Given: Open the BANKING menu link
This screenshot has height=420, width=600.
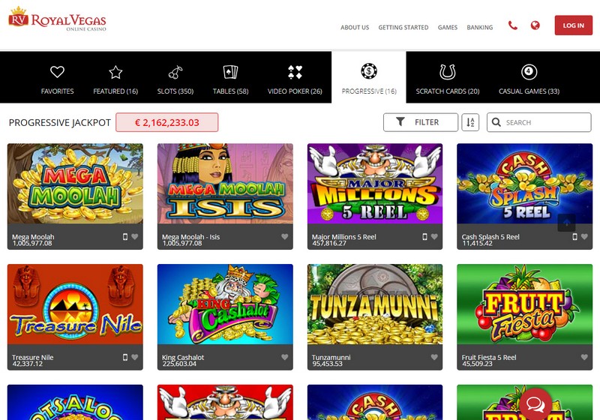Looking at the screenshot, I should point(479,28).
